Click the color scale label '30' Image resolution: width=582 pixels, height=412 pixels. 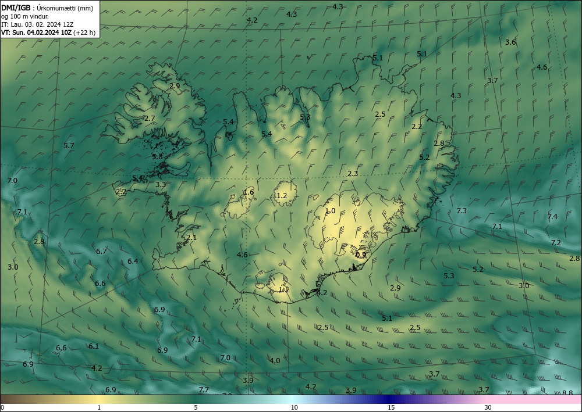coord(488,407)
